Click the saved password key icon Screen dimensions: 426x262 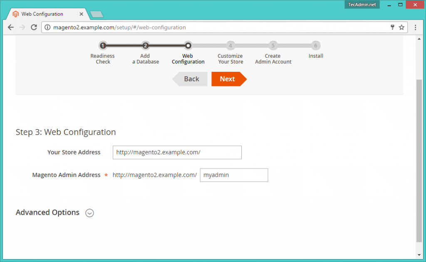pos(392,27)
